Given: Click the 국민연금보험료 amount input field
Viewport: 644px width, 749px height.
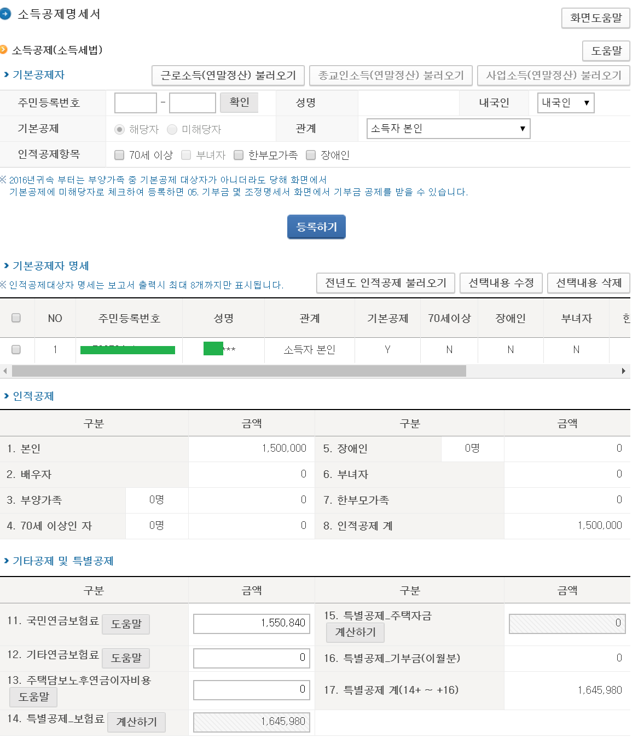Looking at the screenshot, I should coord(252,624).
